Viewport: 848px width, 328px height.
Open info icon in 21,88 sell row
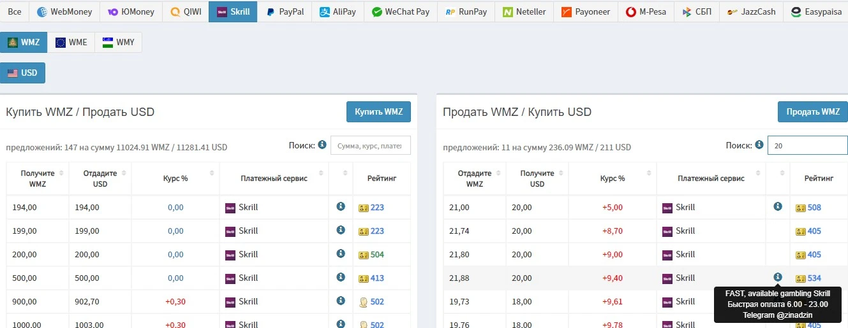[x=778, y=277]
